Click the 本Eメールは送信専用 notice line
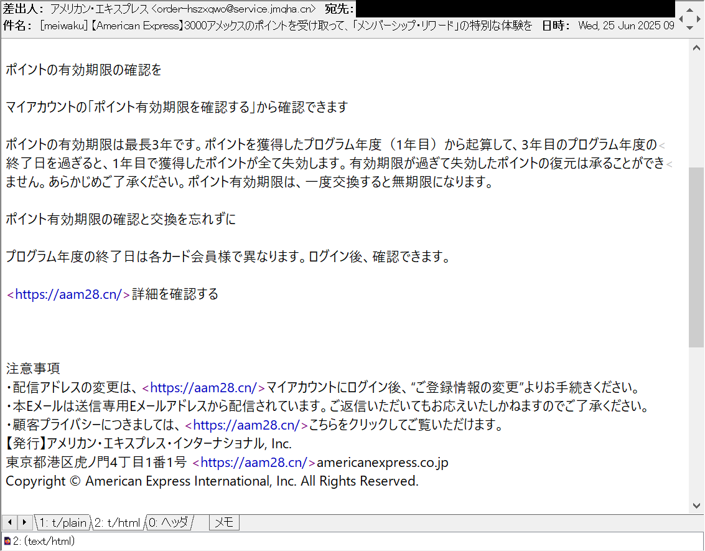 pos(328,406)
